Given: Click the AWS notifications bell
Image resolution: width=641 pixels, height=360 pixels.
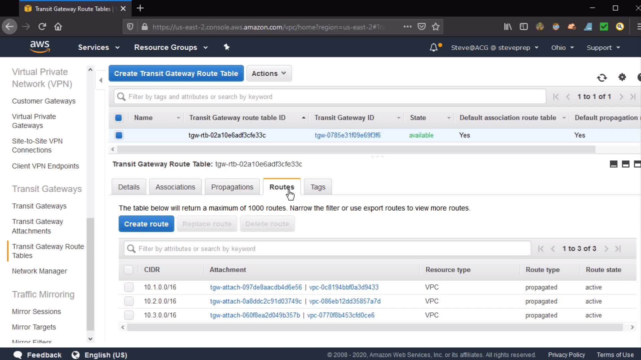Looking at the screenshot, I should [434, 48].
